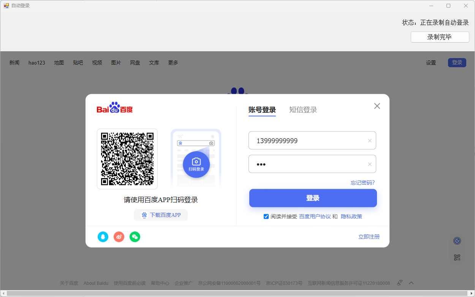Click the 自动登录 window app icon
Viewport: 475px width, 297px height.
[6, 6]
